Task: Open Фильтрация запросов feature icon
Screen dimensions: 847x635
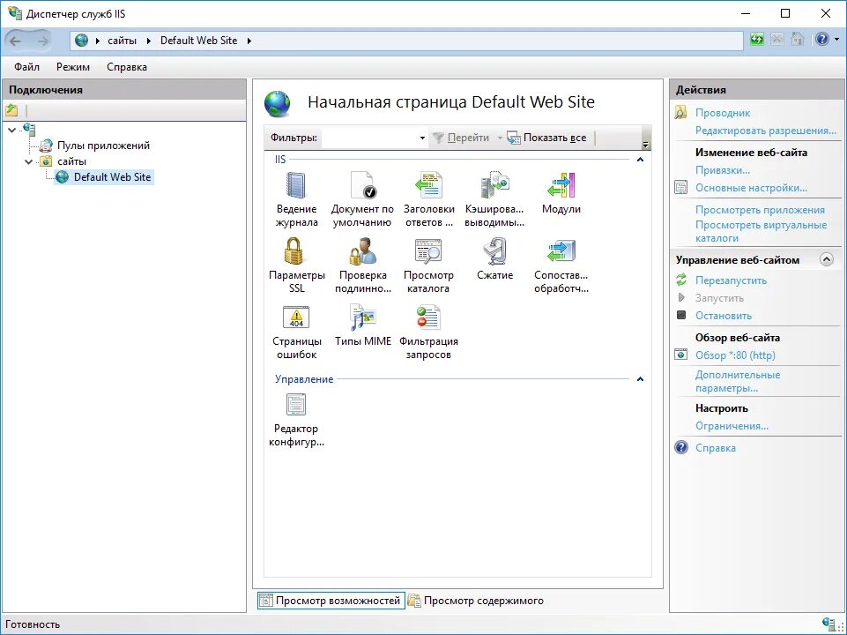Action: pyautogui.click(x=429, y=317)
